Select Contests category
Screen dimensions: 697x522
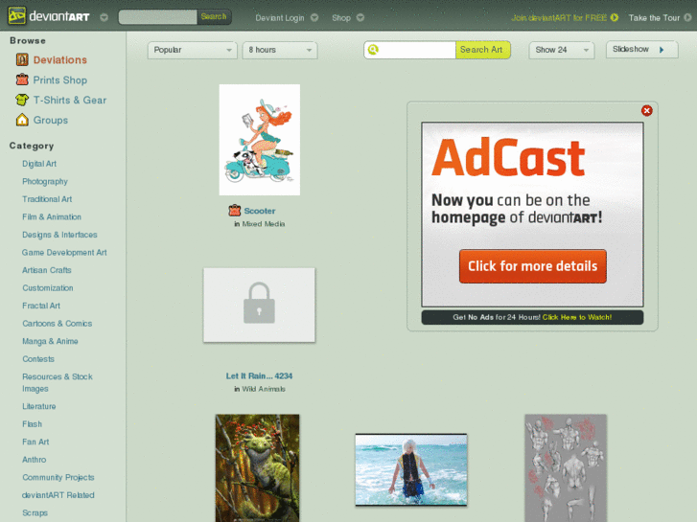[x=38, y=359]
